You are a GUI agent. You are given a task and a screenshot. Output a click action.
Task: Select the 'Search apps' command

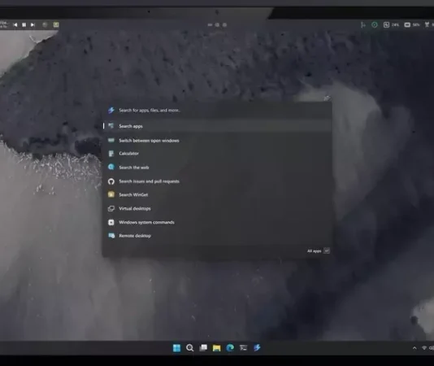217,126
